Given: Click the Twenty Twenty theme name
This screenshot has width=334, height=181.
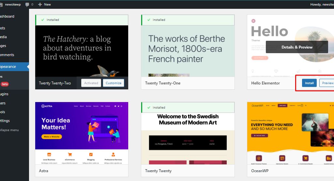Looking at the screenshot, I should coord(158,171).
